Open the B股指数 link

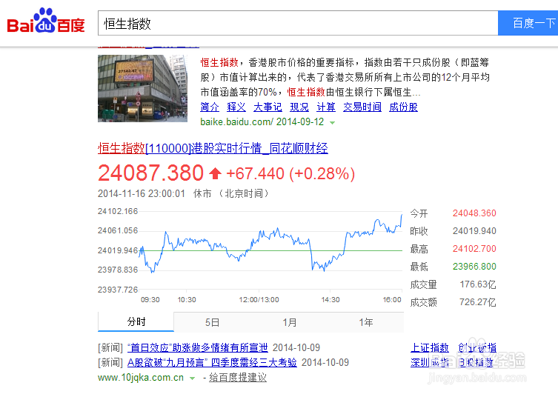(476, 362)
